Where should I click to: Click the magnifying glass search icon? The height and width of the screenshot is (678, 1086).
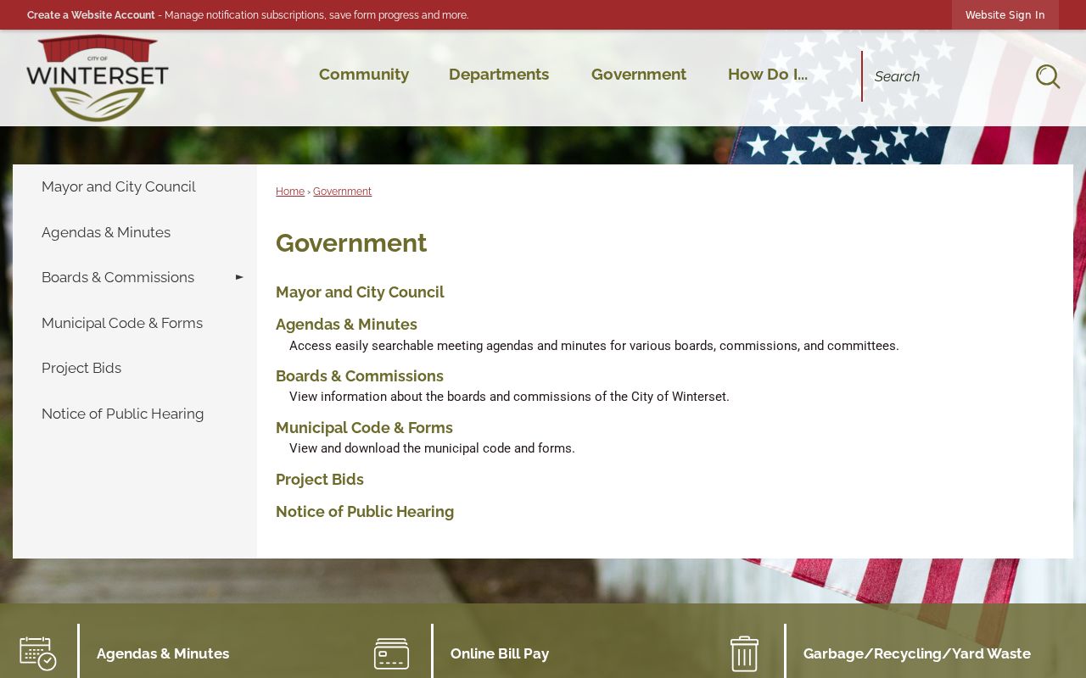coord(1048,76)
